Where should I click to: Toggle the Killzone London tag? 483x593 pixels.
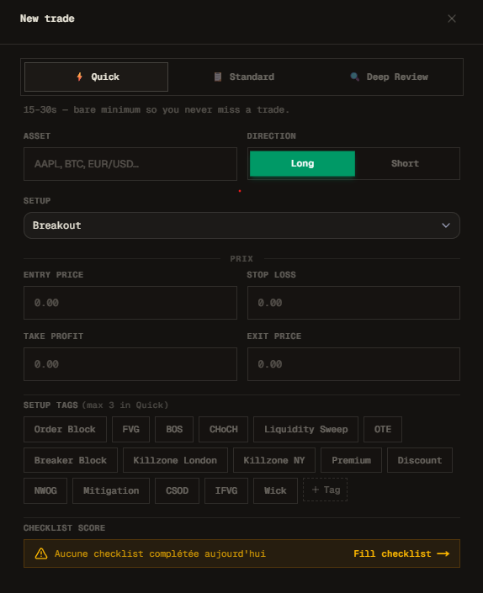175,460
